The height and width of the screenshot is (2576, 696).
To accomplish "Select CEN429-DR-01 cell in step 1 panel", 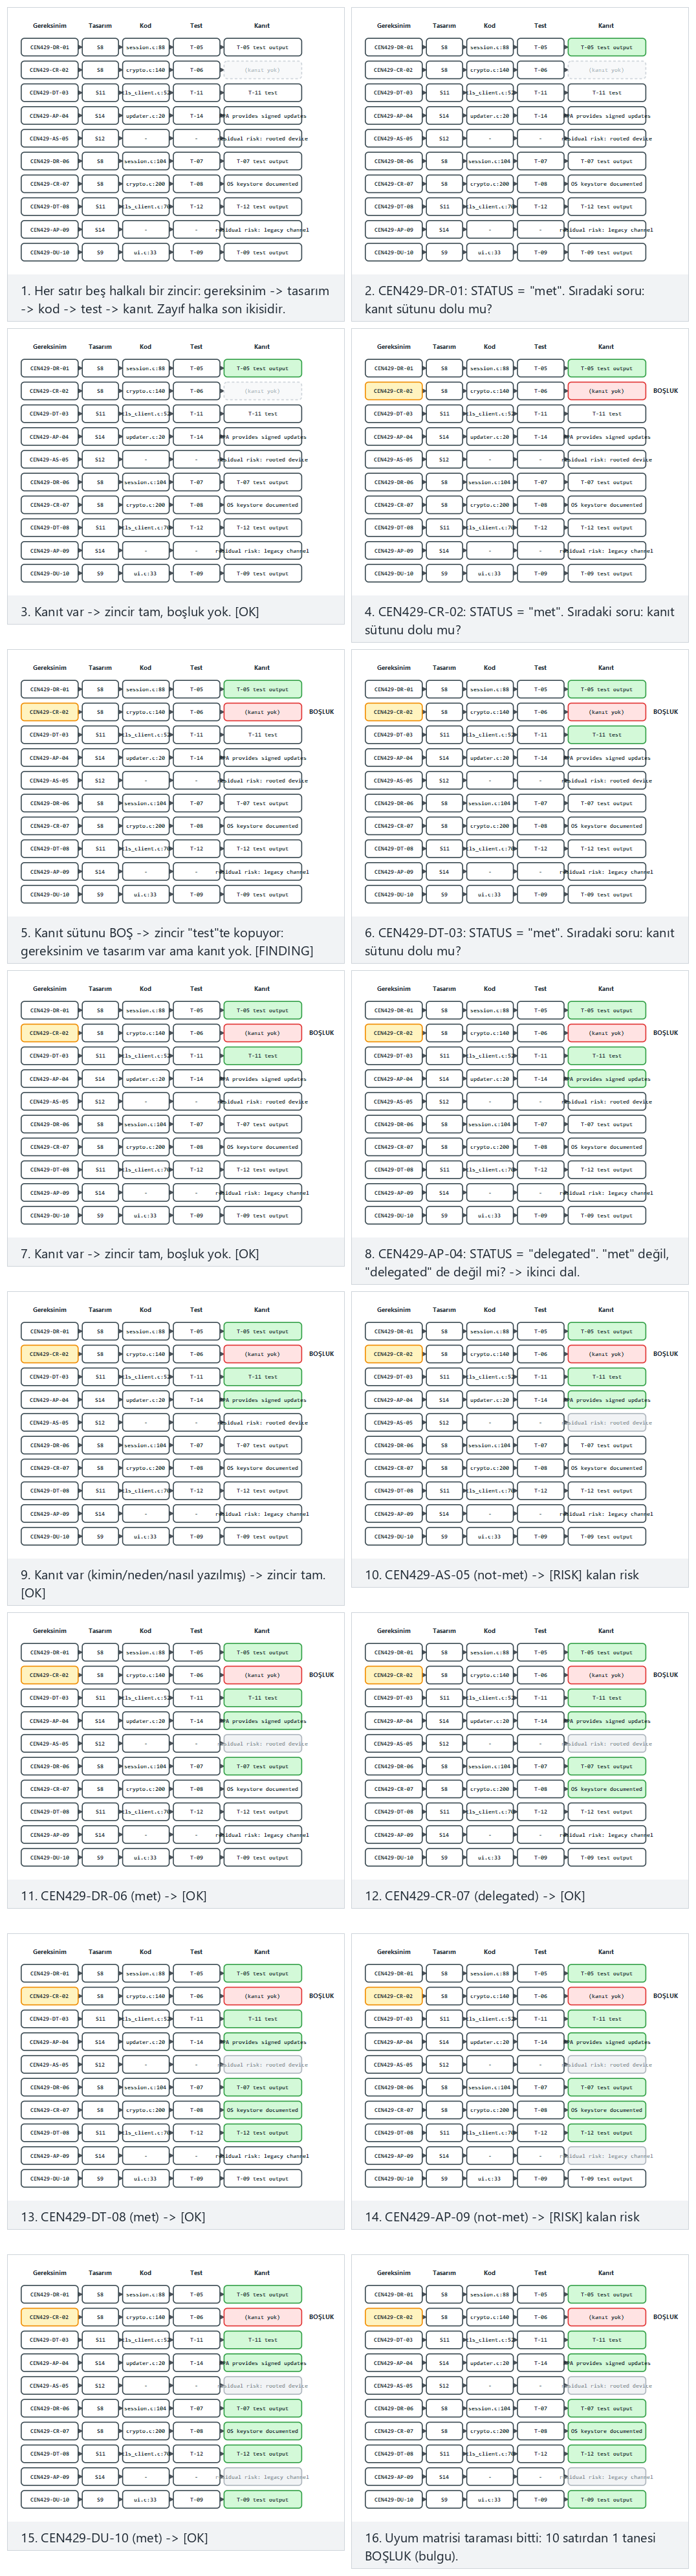I will click(49, 47).
